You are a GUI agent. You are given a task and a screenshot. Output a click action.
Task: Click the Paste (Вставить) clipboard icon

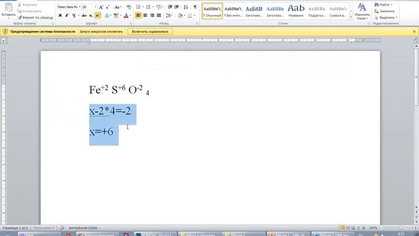point(9,7)
